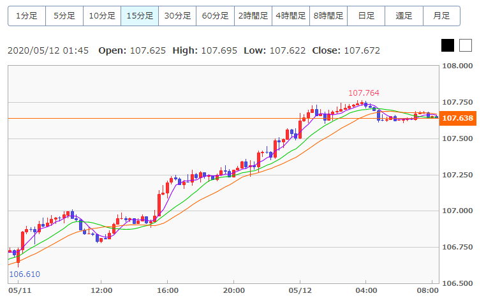Click the 12:00 time axis label
486x298 pixels.
[101, 288]
